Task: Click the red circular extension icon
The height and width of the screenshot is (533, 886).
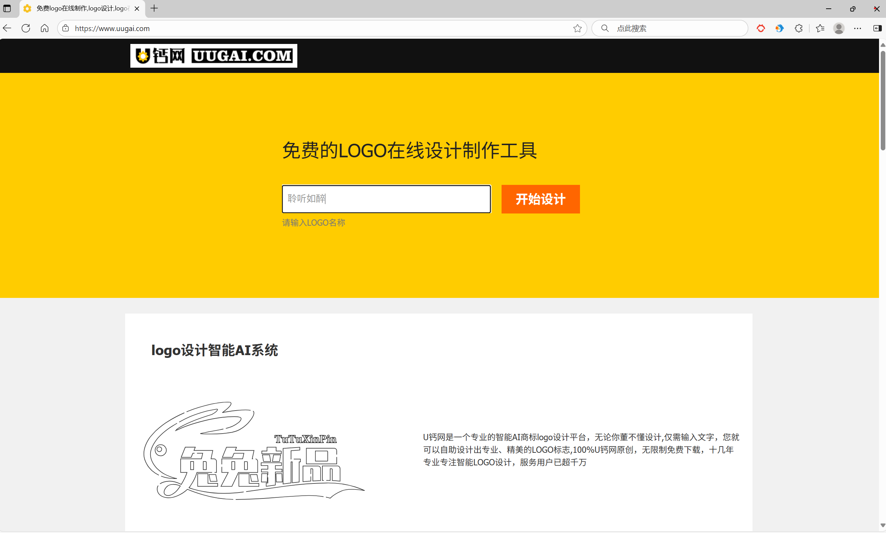Action: click(x=761, y=28)
